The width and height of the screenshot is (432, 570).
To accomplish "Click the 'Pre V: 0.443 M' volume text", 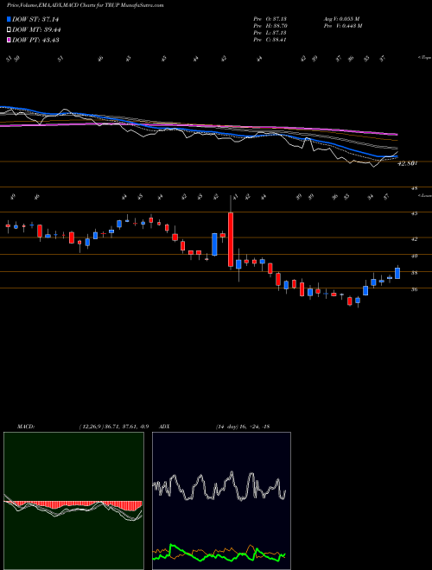I will coord(342,26).
